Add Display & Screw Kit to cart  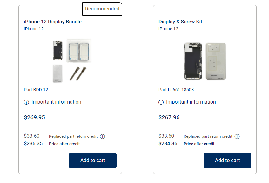(x=227, y=161)
